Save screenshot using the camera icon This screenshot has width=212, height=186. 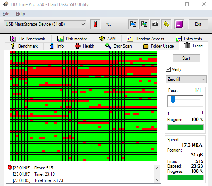click(155, 24)
